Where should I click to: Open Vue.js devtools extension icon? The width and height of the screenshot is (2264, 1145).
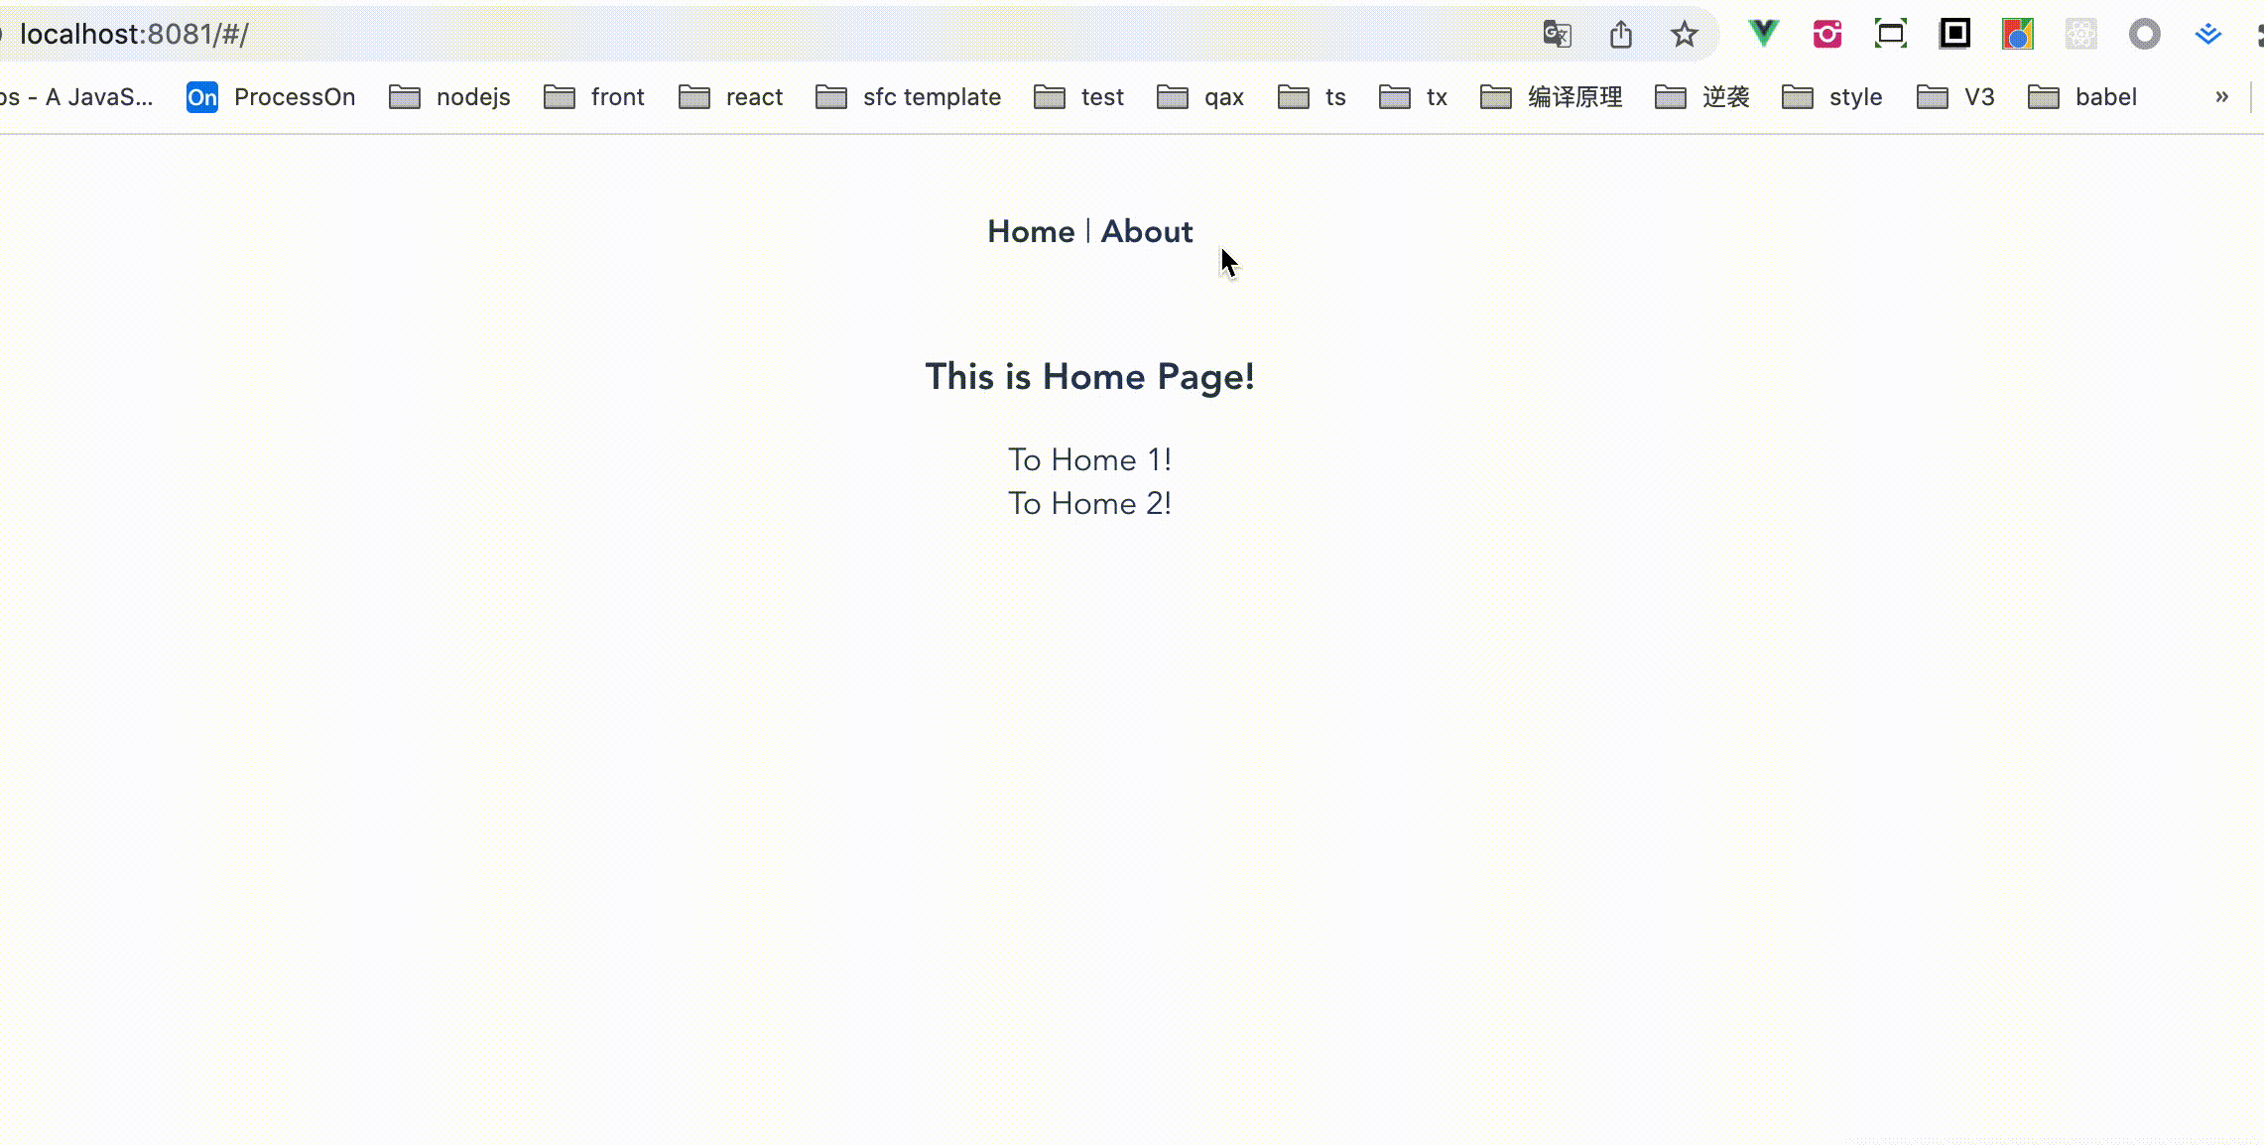(1763, 34)
